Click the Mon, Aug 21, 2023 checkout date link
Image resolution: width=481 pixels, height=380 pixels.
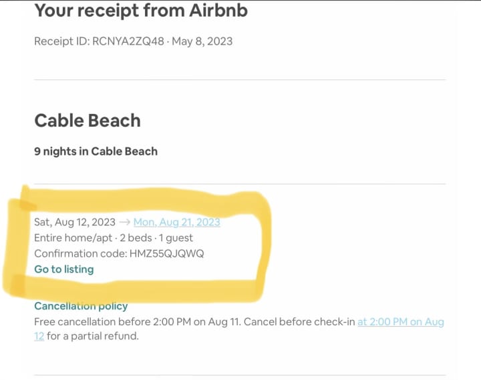[177, 222]
